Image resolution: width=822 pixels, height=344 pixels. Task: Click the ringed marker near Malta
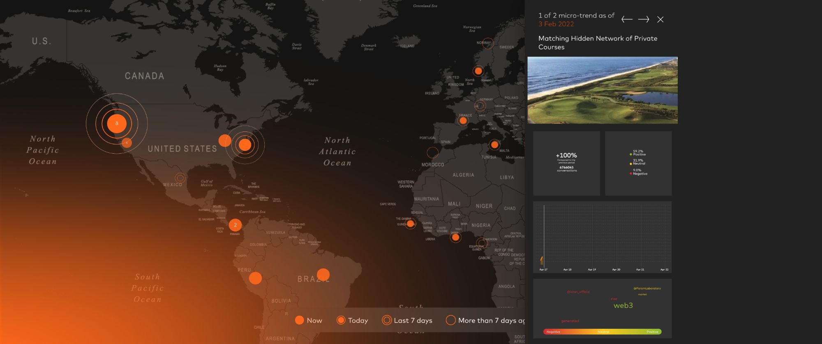(494, 145)
